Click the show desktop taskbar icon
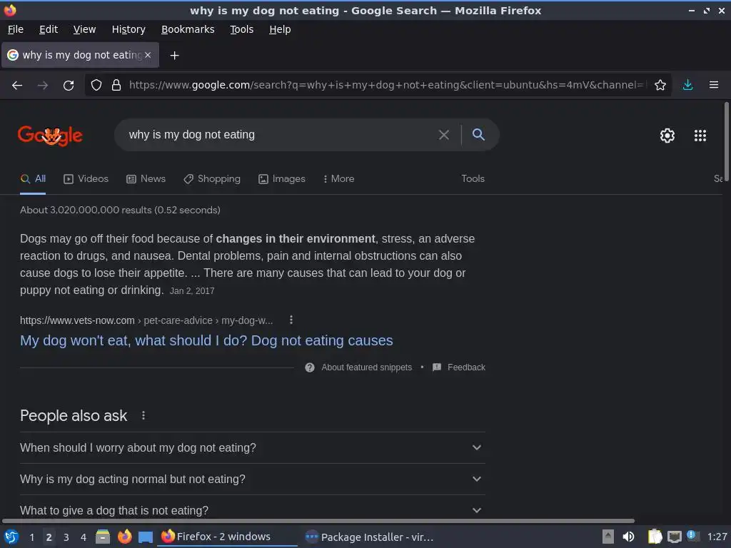 [146, 537]
